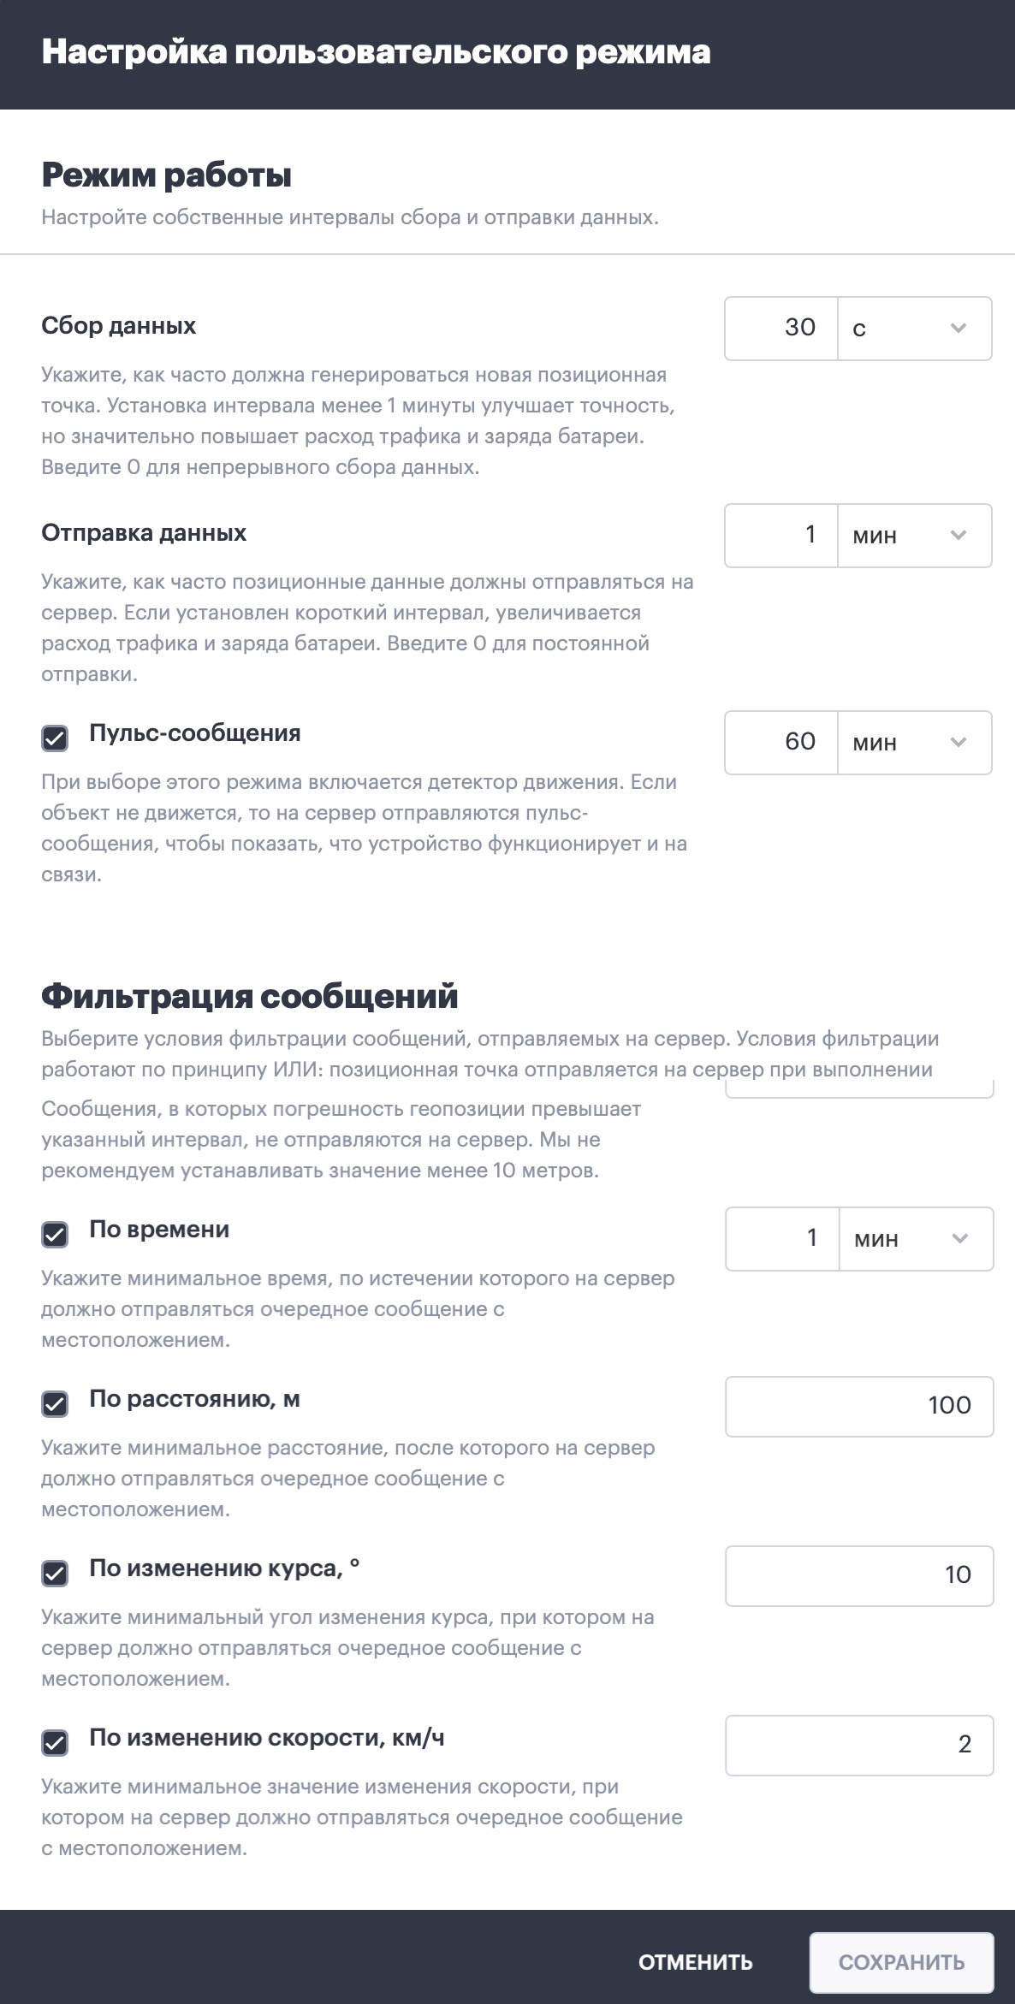Expand the По времени units dropdown
Screen dimensions: 1015x2004
tap(915, 1239)
